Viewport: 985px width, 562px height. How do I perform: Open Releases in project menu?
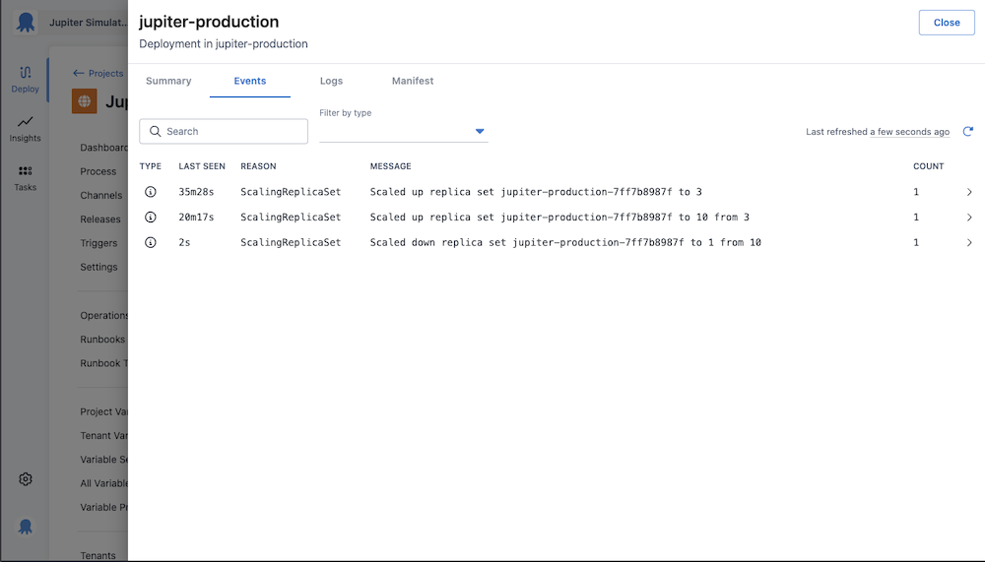click(x=100, y=219)
